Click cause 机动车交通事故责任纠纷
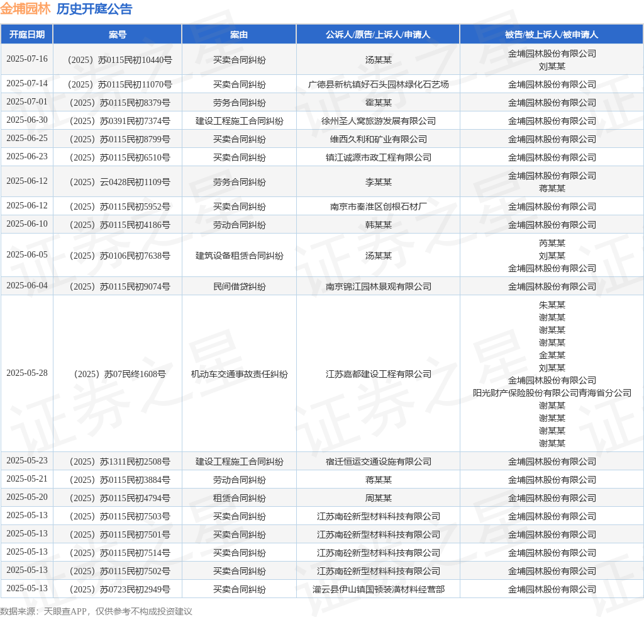The height and width of the screenshot is (617, 644). coord(240,374)
